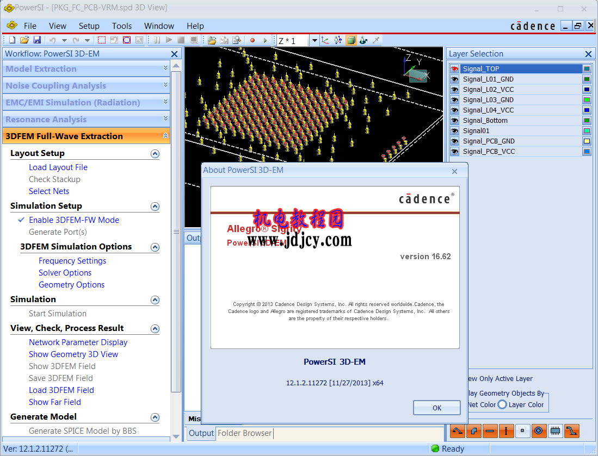Click the circular pad filter button

pyautogui.click(x=539, y=431)
